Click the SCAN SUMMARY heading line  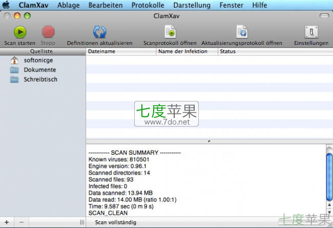pos(134,153)
